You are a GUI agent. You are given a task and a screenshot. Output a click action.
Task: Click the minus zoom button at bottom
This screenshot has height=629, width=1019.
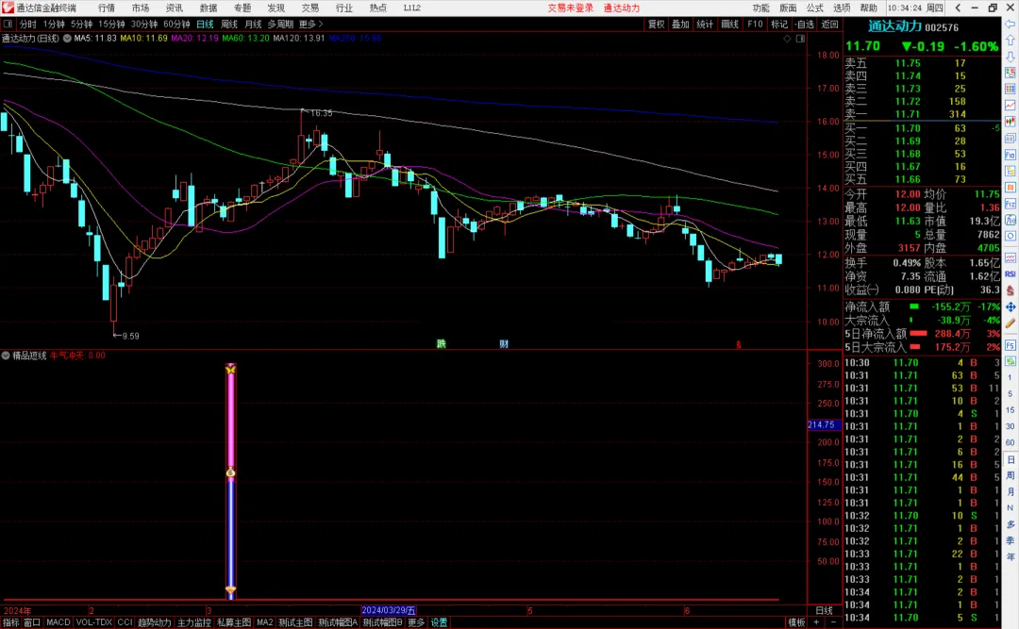click(x=834, y=622)
